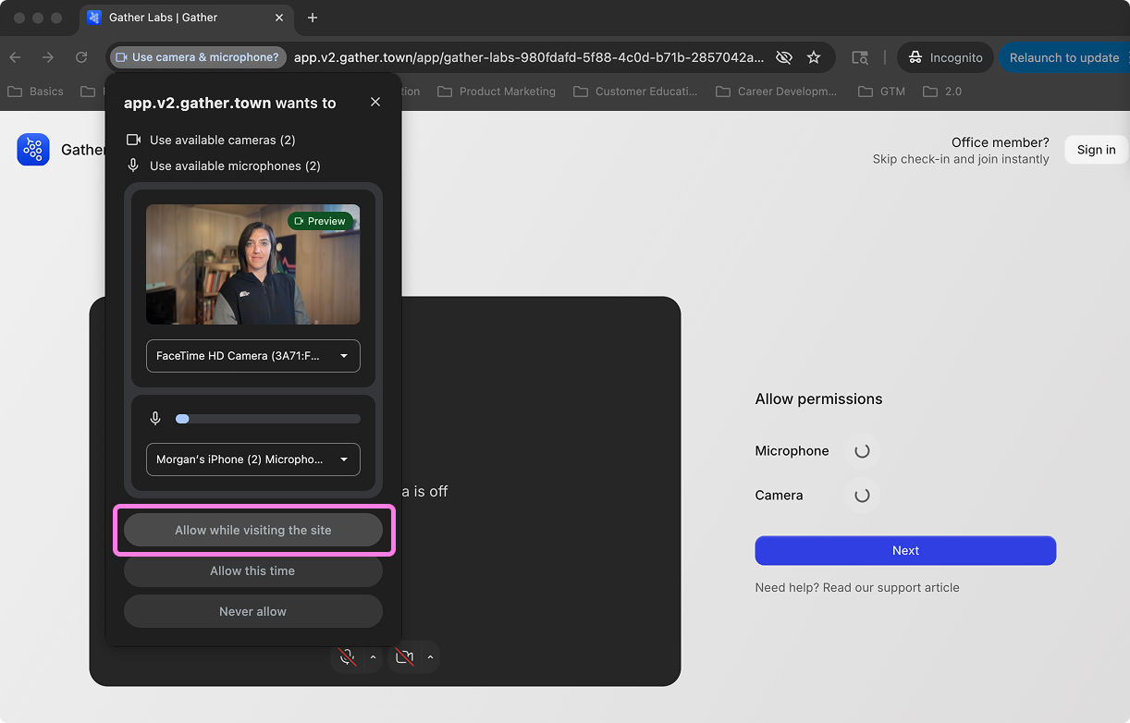The height and width of the screenshot is (723, 1130).
Task: Click the Allow permissions heading
Action: coord(818,399)
